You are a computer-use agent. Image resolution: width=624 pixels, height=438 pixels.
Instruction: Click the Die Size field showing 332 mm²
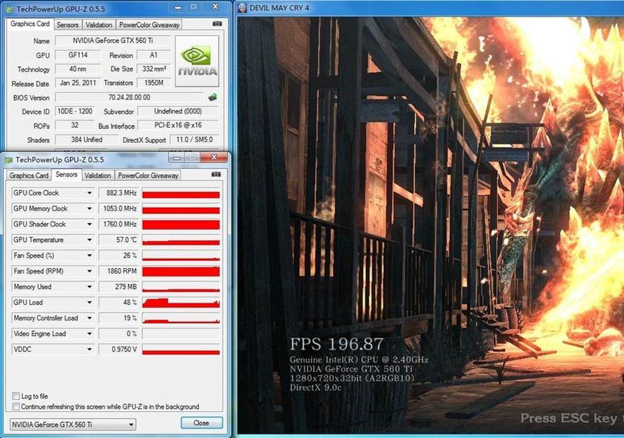(154, 69)
